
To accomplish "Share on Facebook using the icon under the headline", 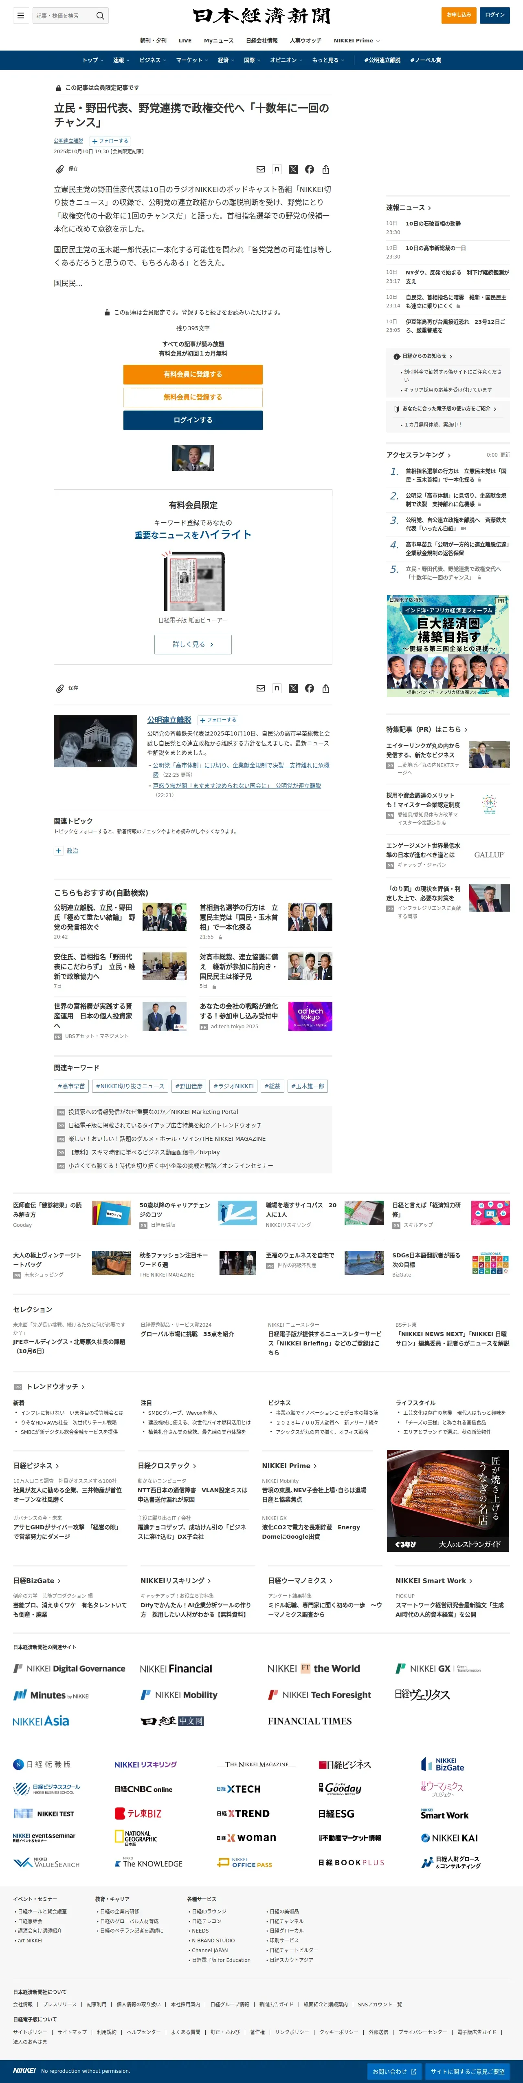I will coord(309,170).
